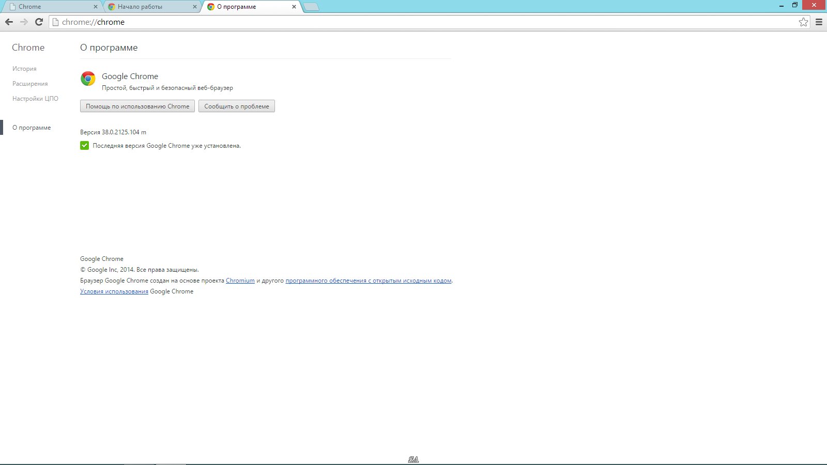Close the 'Chrome' tab
The width and height of the screenshot is (827, 465).
coord(95,7)
